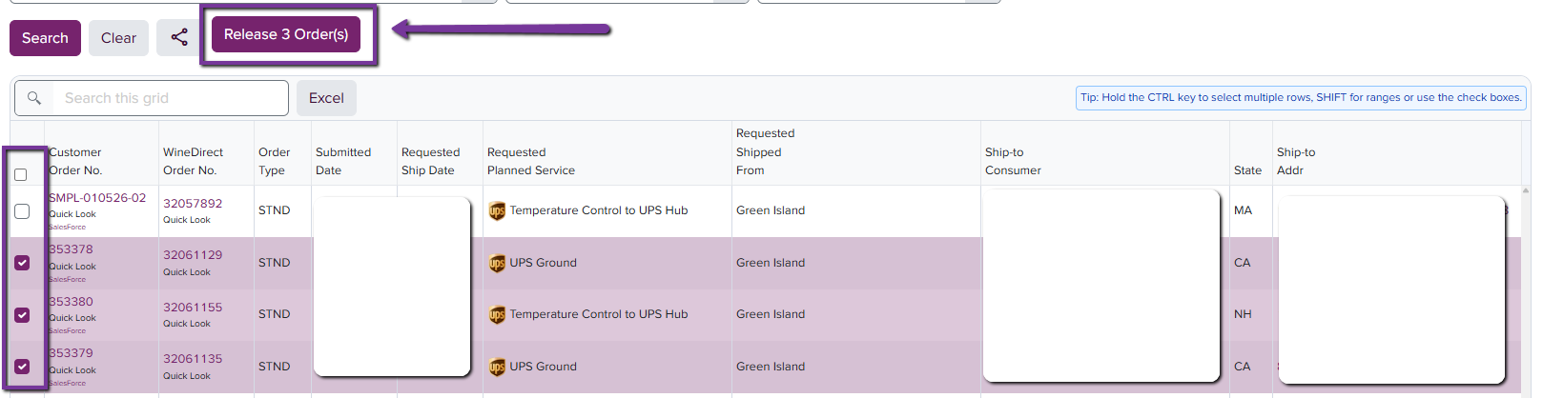Screen dimensions: 1543x398
Task: Toggle the select-all header checkbox
Action: tap(21, 174)
